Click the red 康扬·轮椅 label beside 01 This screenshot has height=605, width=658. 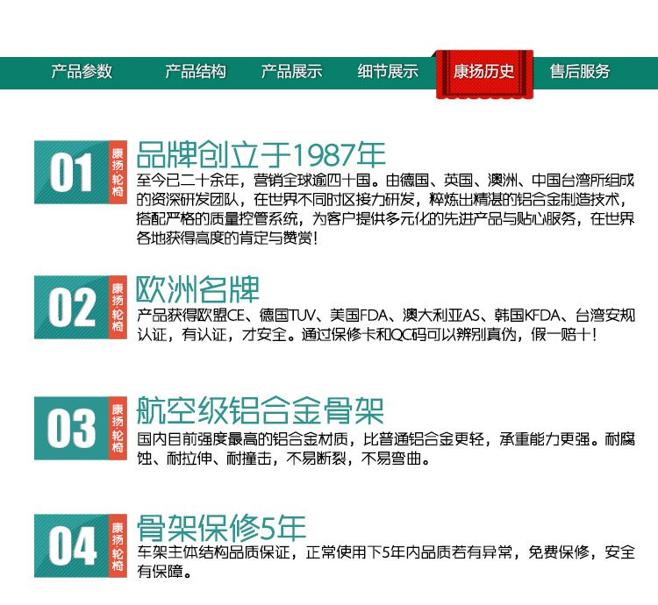[118, 173]
